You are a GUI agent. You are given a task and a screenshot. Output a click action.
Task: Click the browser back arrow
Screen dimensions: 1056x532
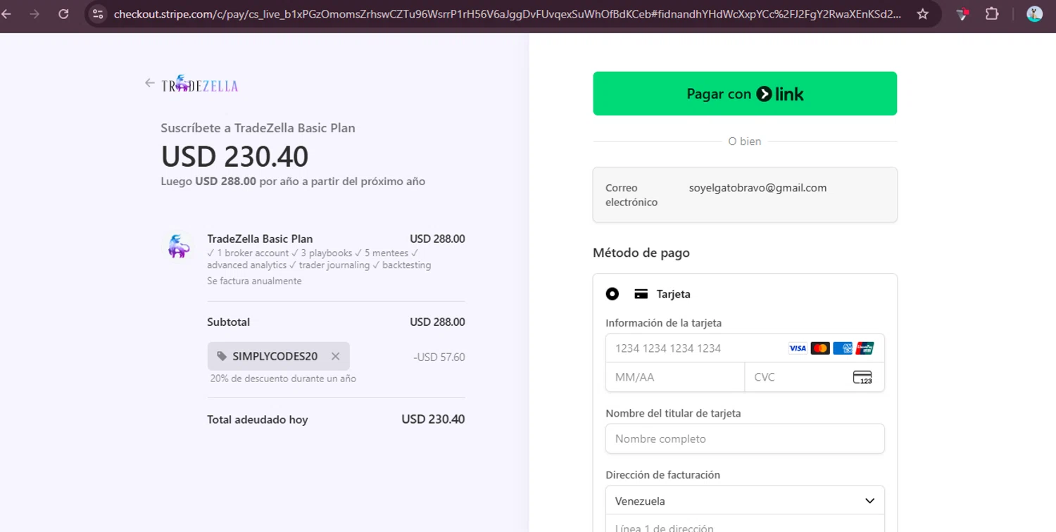pos(6,13)
